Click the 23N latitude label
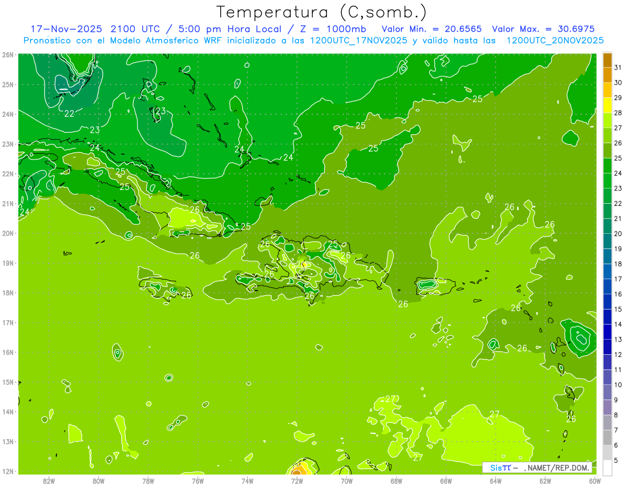The height and width of the screenshot is (488, 632). [x=7, y=144]
